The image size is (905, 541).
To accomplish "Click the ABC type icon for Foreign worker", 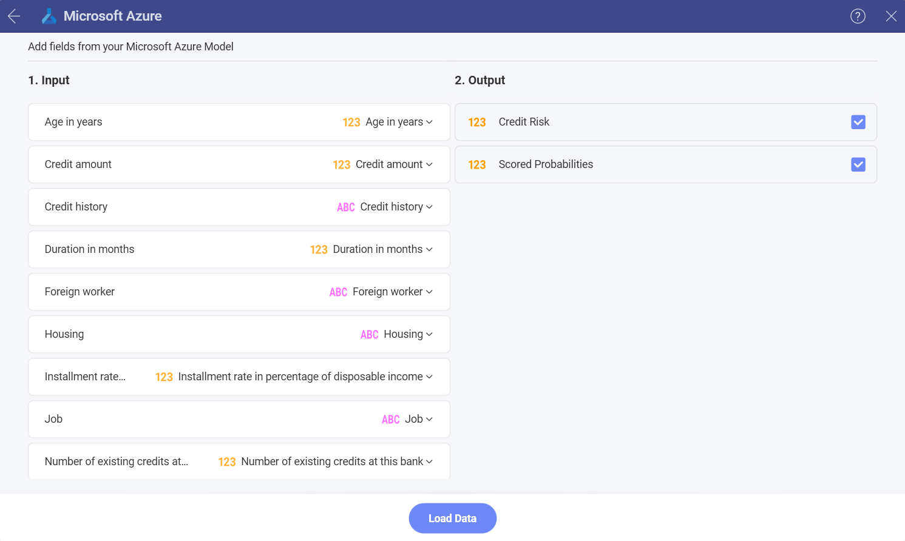I will pos(338,292).
